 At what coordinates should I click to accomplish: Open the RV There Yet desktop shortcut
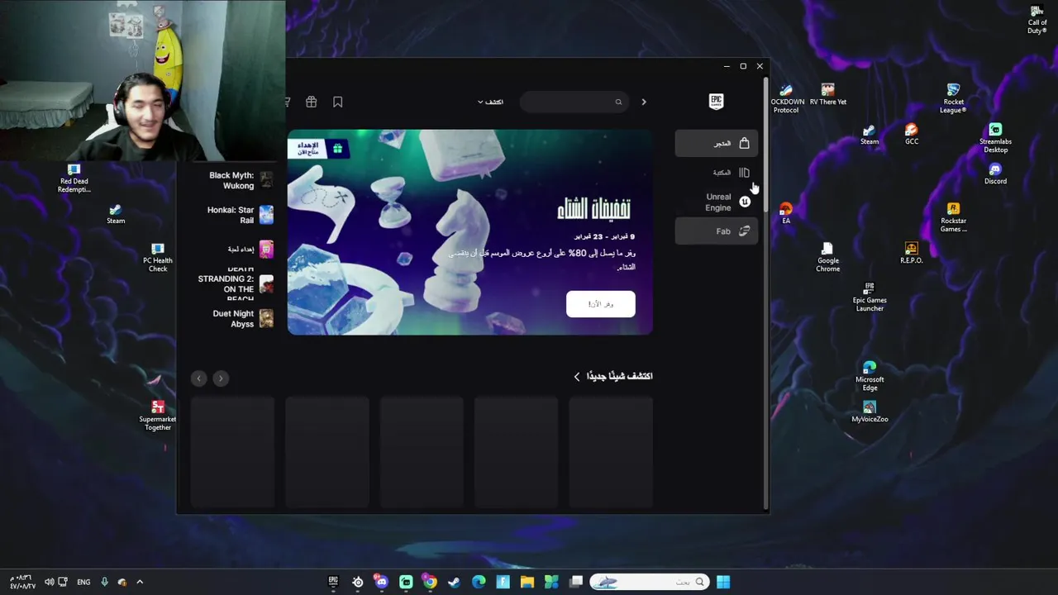827,94
